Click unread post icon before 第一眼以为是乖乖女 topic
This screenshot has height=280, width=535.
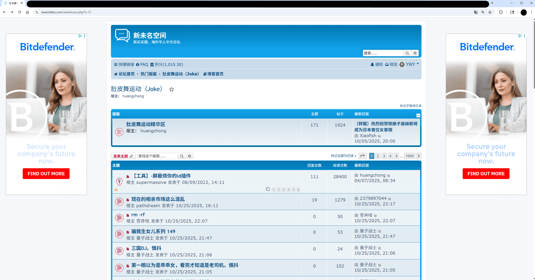128,265
